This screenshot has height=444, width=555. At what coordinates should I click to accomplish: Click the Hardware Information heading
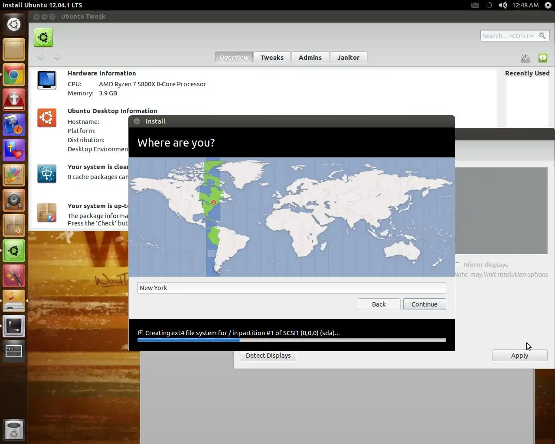[x=101, y=73]
